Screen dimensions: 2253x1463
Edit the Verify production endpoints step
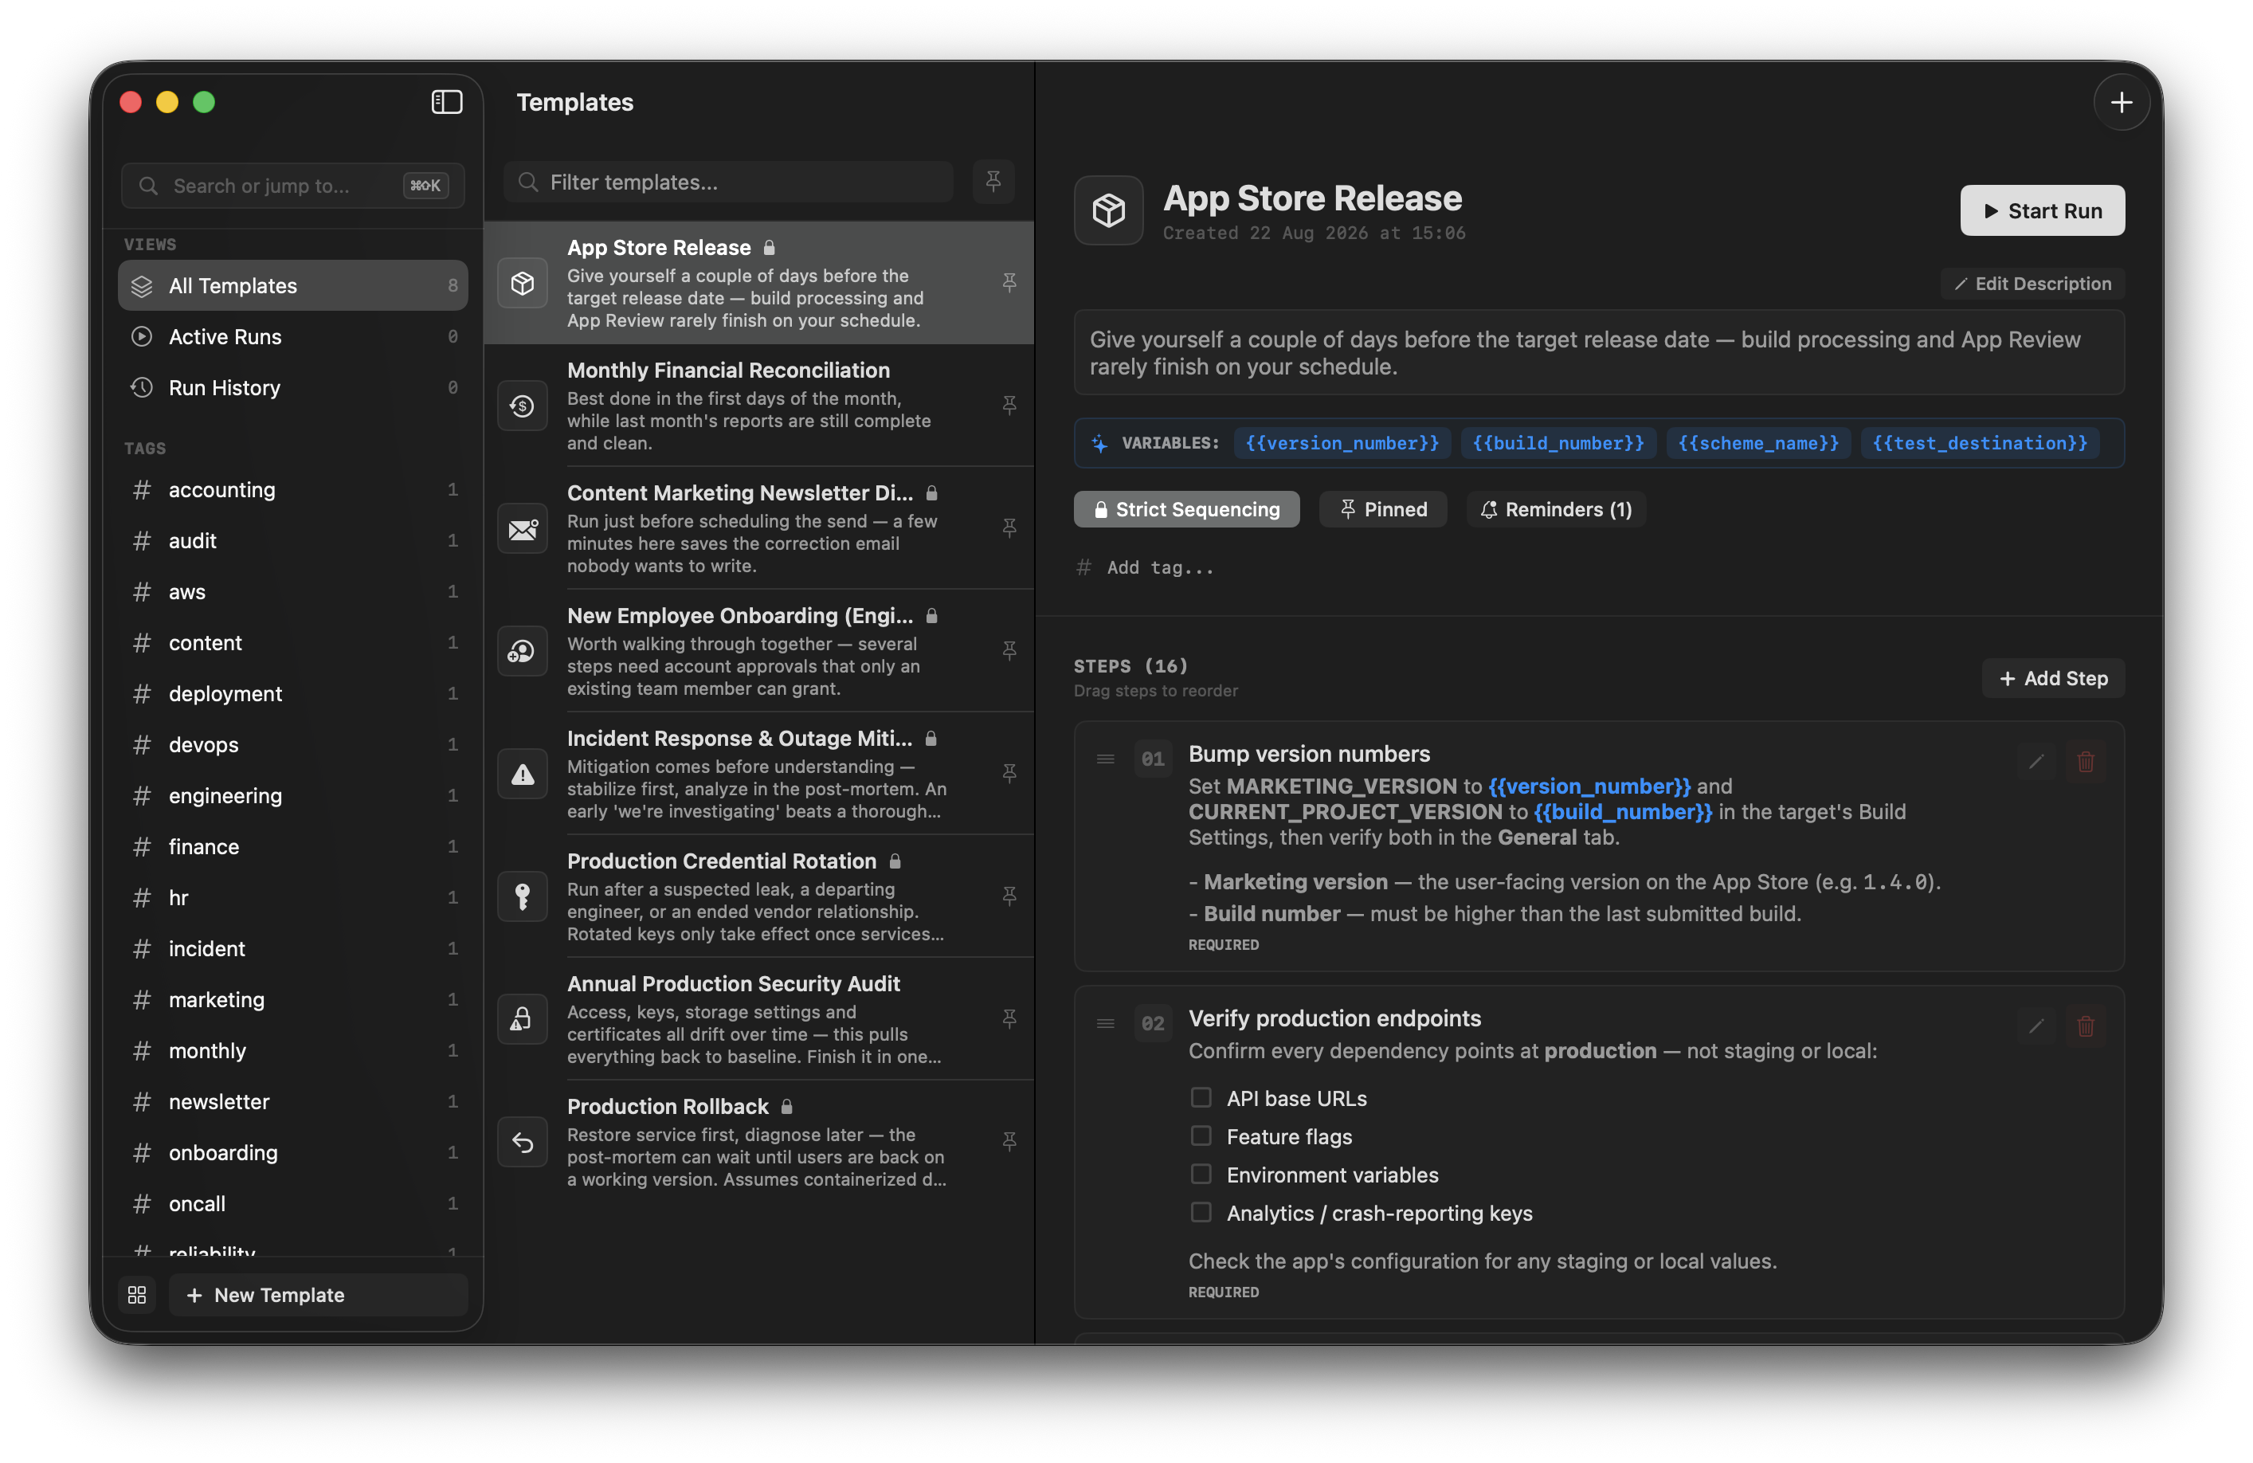pos(2036,1026)
